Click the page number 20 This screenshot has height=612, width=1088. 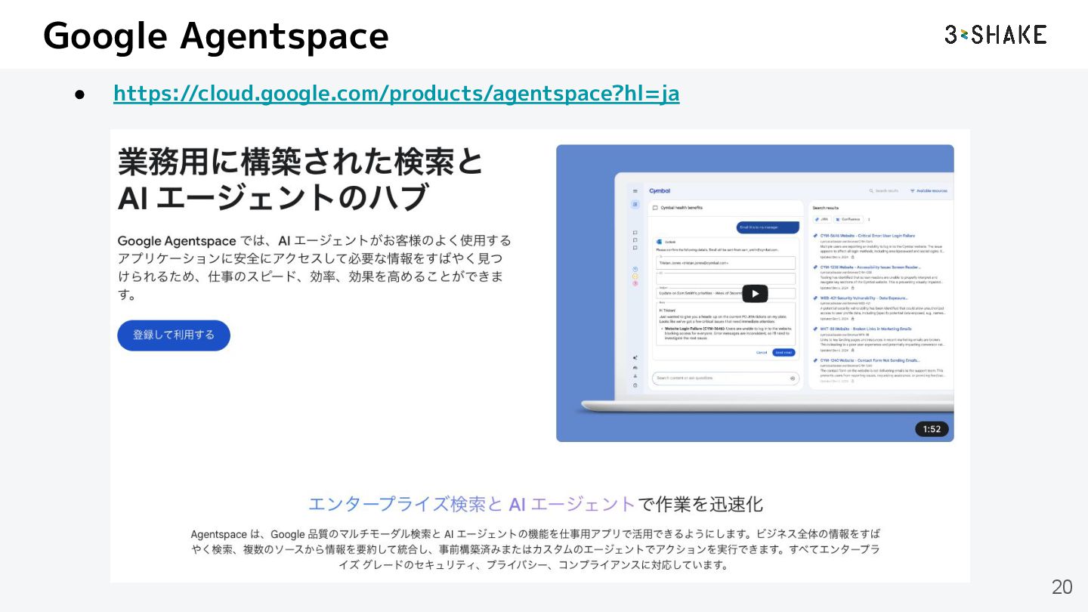click(x=1062, y=587)
